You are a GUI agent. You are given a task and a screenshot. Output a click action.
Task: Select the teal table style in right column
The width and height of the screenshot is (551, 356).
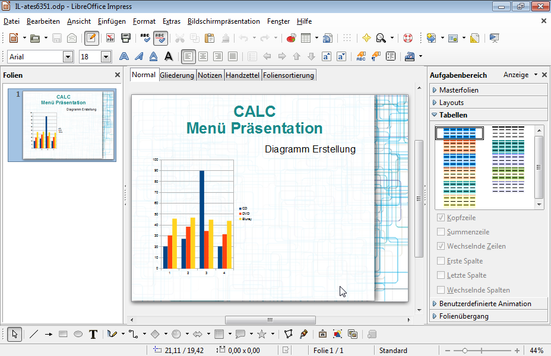pos(508,146)
